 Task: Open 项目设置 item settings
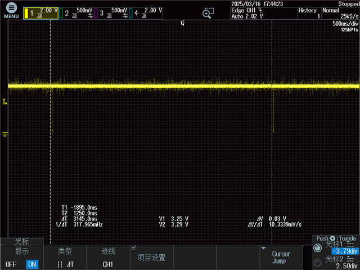[x=151, y=258]
